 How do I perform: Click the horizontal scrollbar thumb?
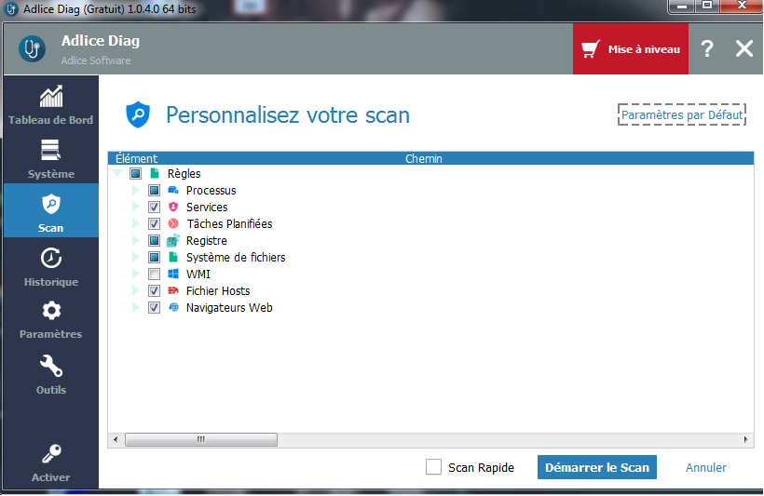coord(200,439)
